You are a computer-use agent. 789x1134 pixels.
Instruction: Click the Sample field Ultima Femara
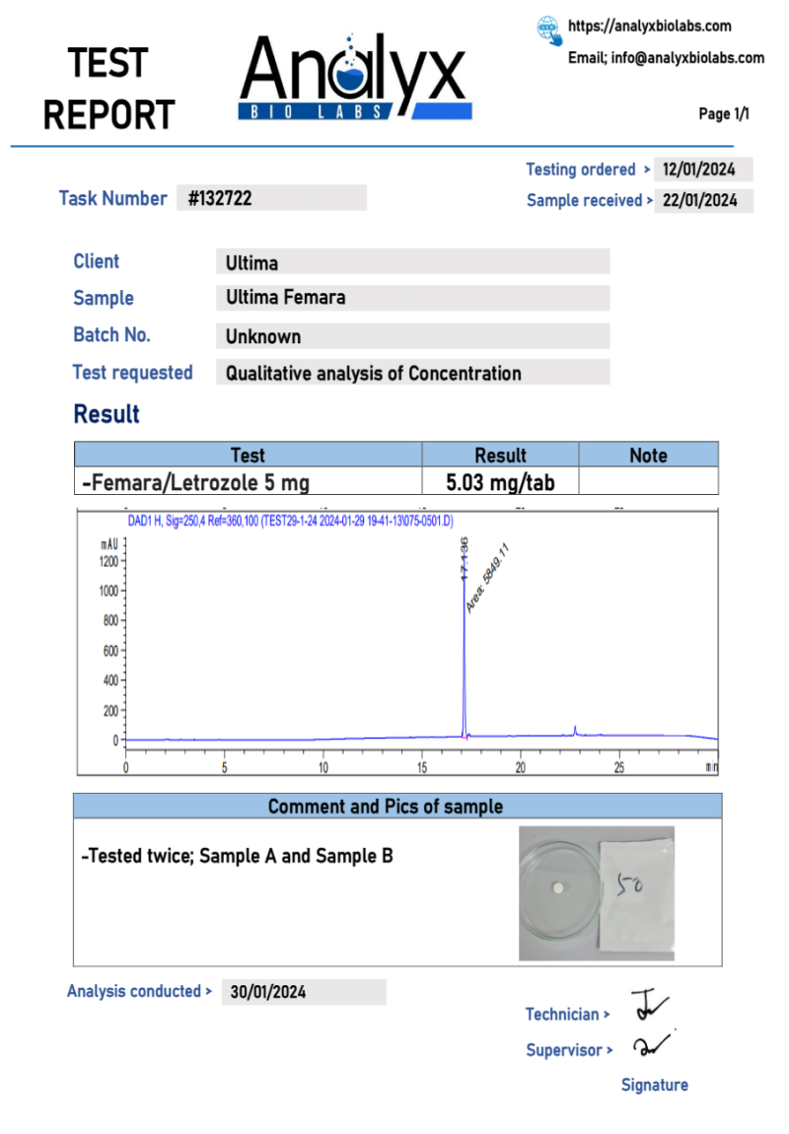[x=412, y=298]
